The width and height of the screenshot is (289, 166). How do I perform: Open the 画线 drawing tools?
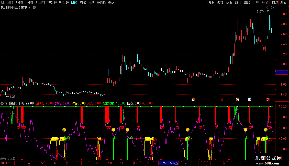(247, 2)
